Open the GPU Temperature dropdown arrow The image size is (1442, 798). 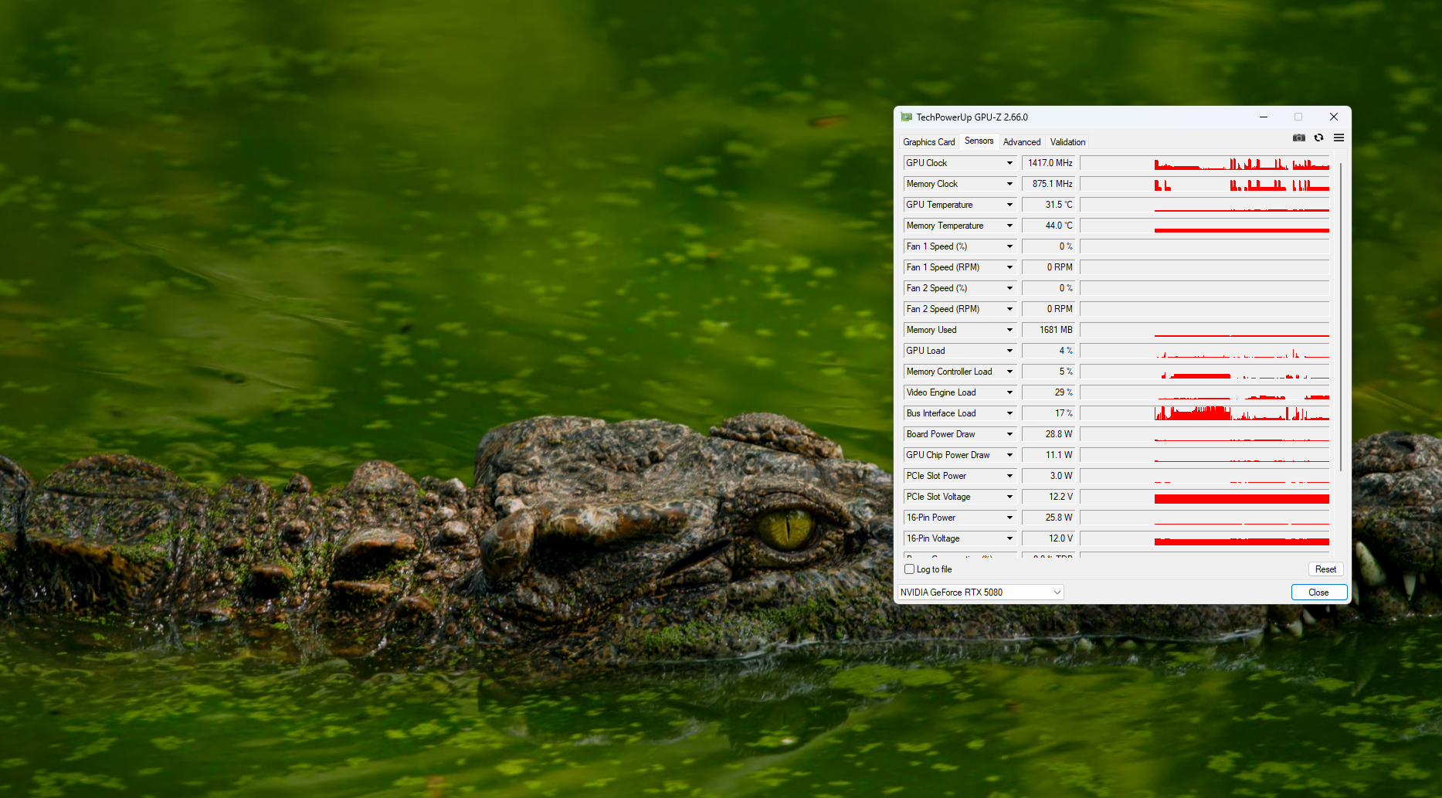point(1009,205)
